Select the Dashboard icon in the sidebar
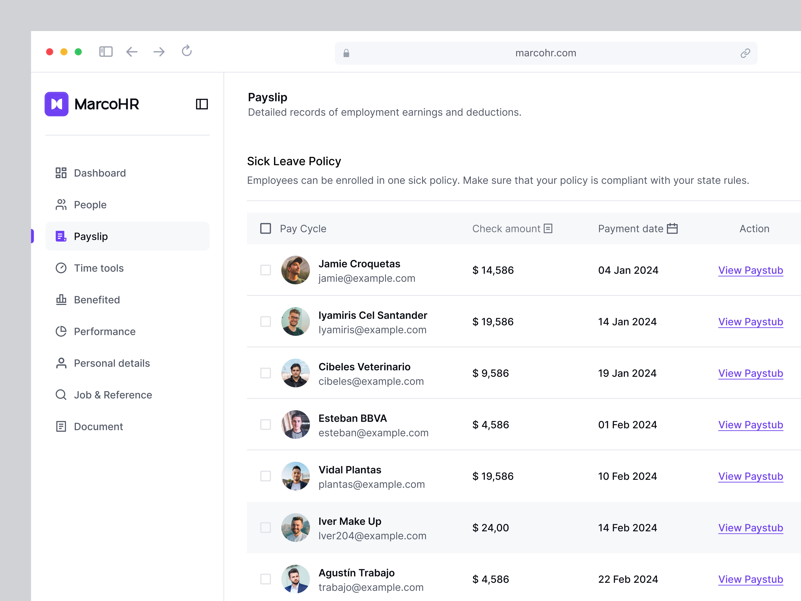The image size is (801, 601). [x=61, y=173]
